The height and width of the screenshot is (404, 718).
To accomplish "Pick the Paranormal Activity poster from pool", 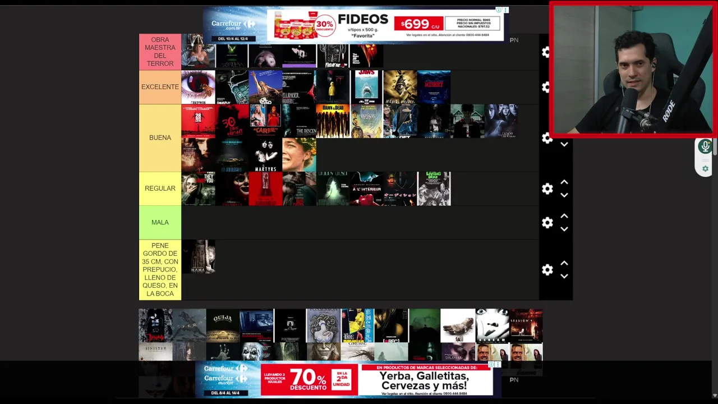I will [256, 325].
